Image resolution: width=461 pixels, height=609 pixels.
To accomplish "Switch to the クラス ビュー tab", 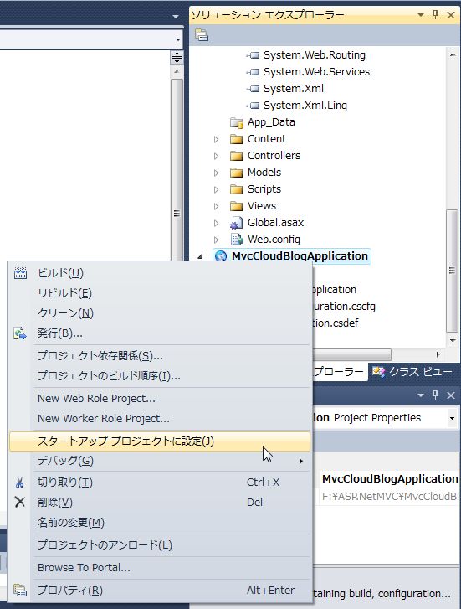I will pyautogui.click(x=414, y=372).
